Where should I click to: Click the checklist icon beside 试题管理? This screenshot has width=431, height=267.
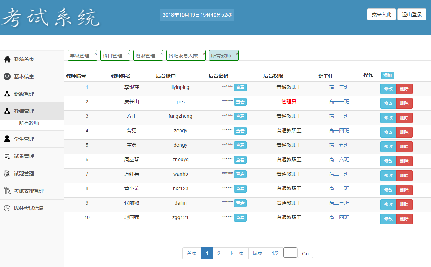pyautogui.click(x=7, y=174)
